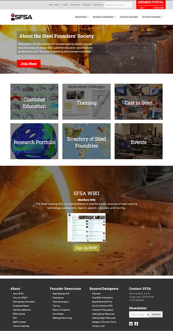The width and height of the screenshot is (173, 331).
Task: Open the LinkedIn icon in the footer
Action: (131, 324)
